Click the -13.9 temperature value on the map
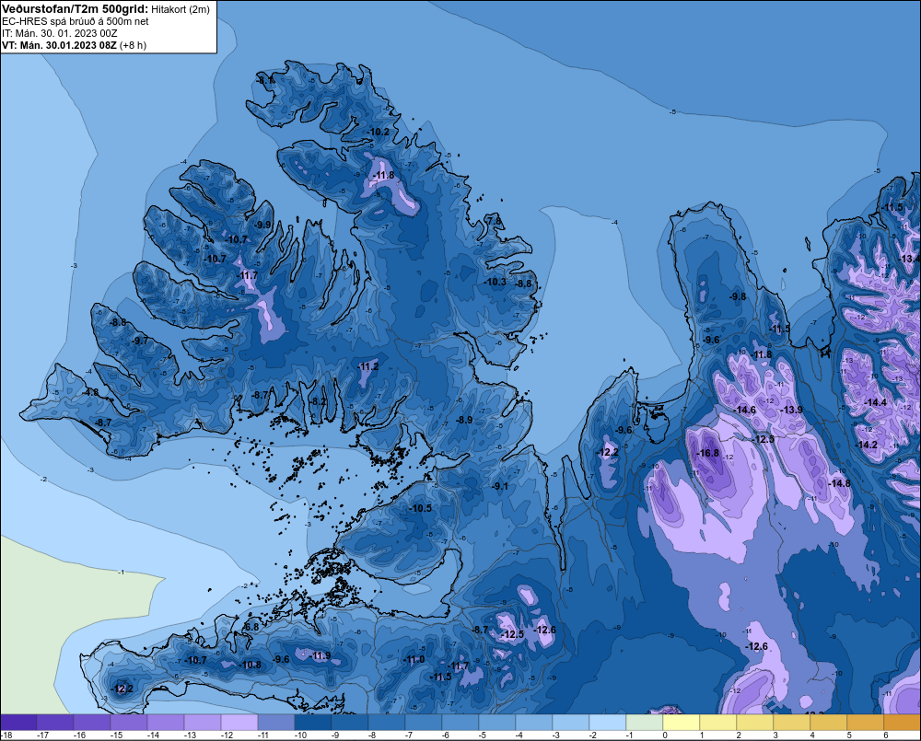921x741 pixels. point(791,410)
